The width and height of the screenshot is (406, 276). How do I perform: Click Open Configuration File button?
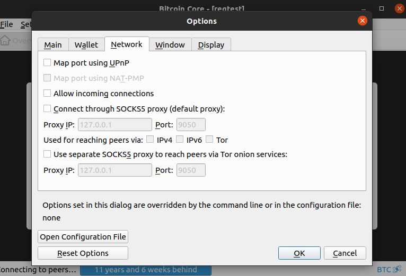pyautogui.click(x=83, y=236)
